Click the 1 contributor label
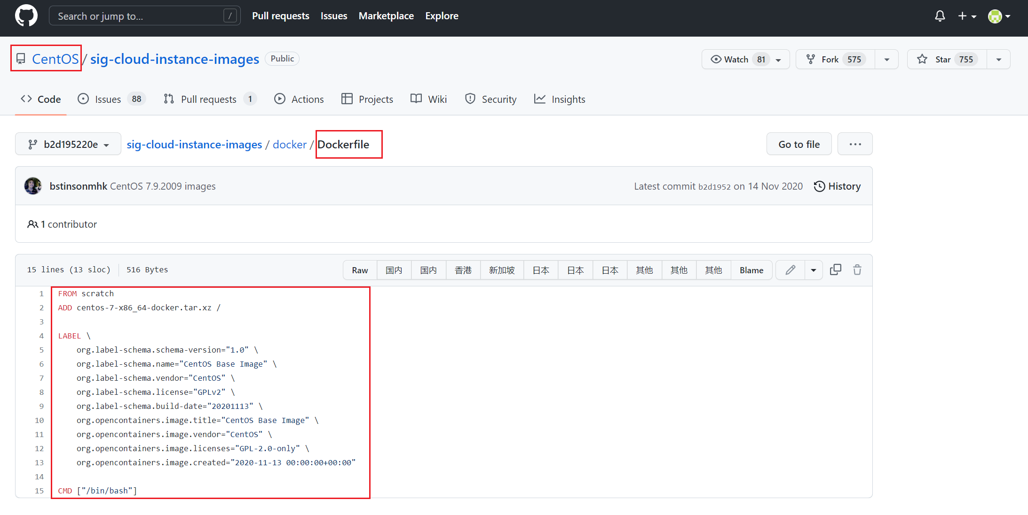The image size is (1028, 515). [62, 224]
